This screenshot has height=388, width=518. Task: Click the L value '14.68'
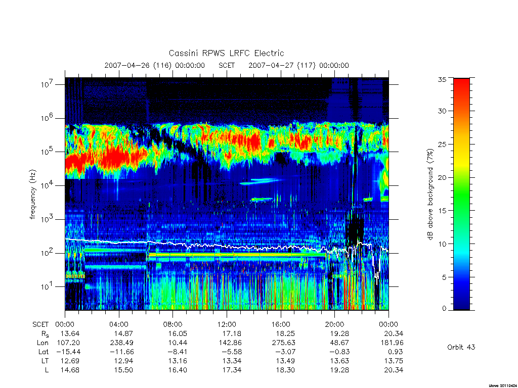tap(70, 370)
